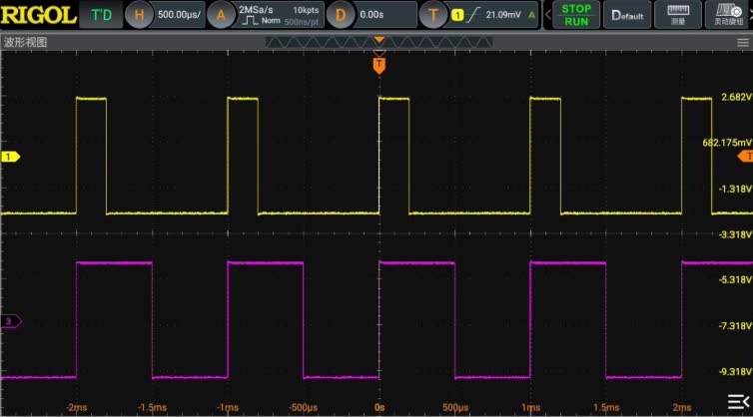Open the waveform view hamburger menu
This screenshot has height=417, width=753.
(742, 43)
